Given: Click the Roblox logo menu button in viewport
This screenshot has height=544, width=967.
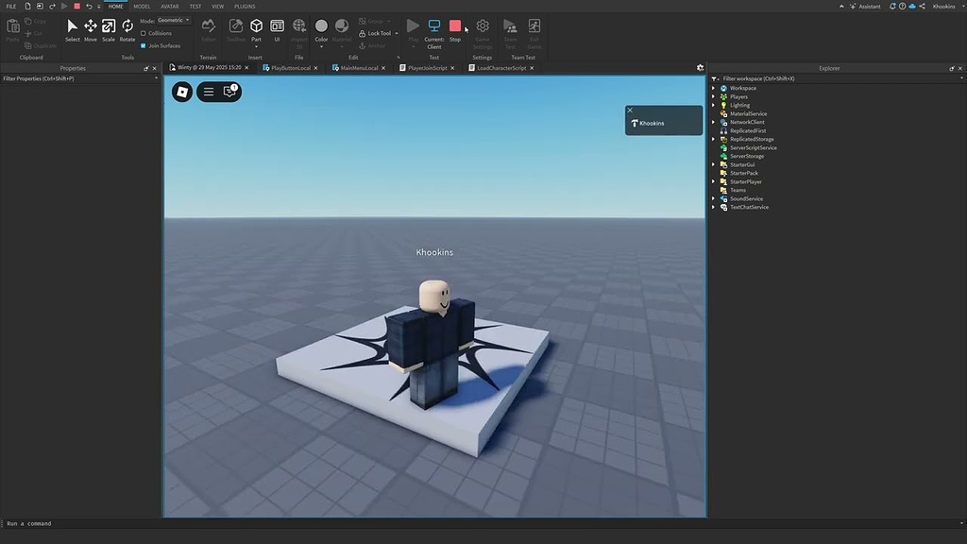Looking at the screenshot, I should 182,92.
